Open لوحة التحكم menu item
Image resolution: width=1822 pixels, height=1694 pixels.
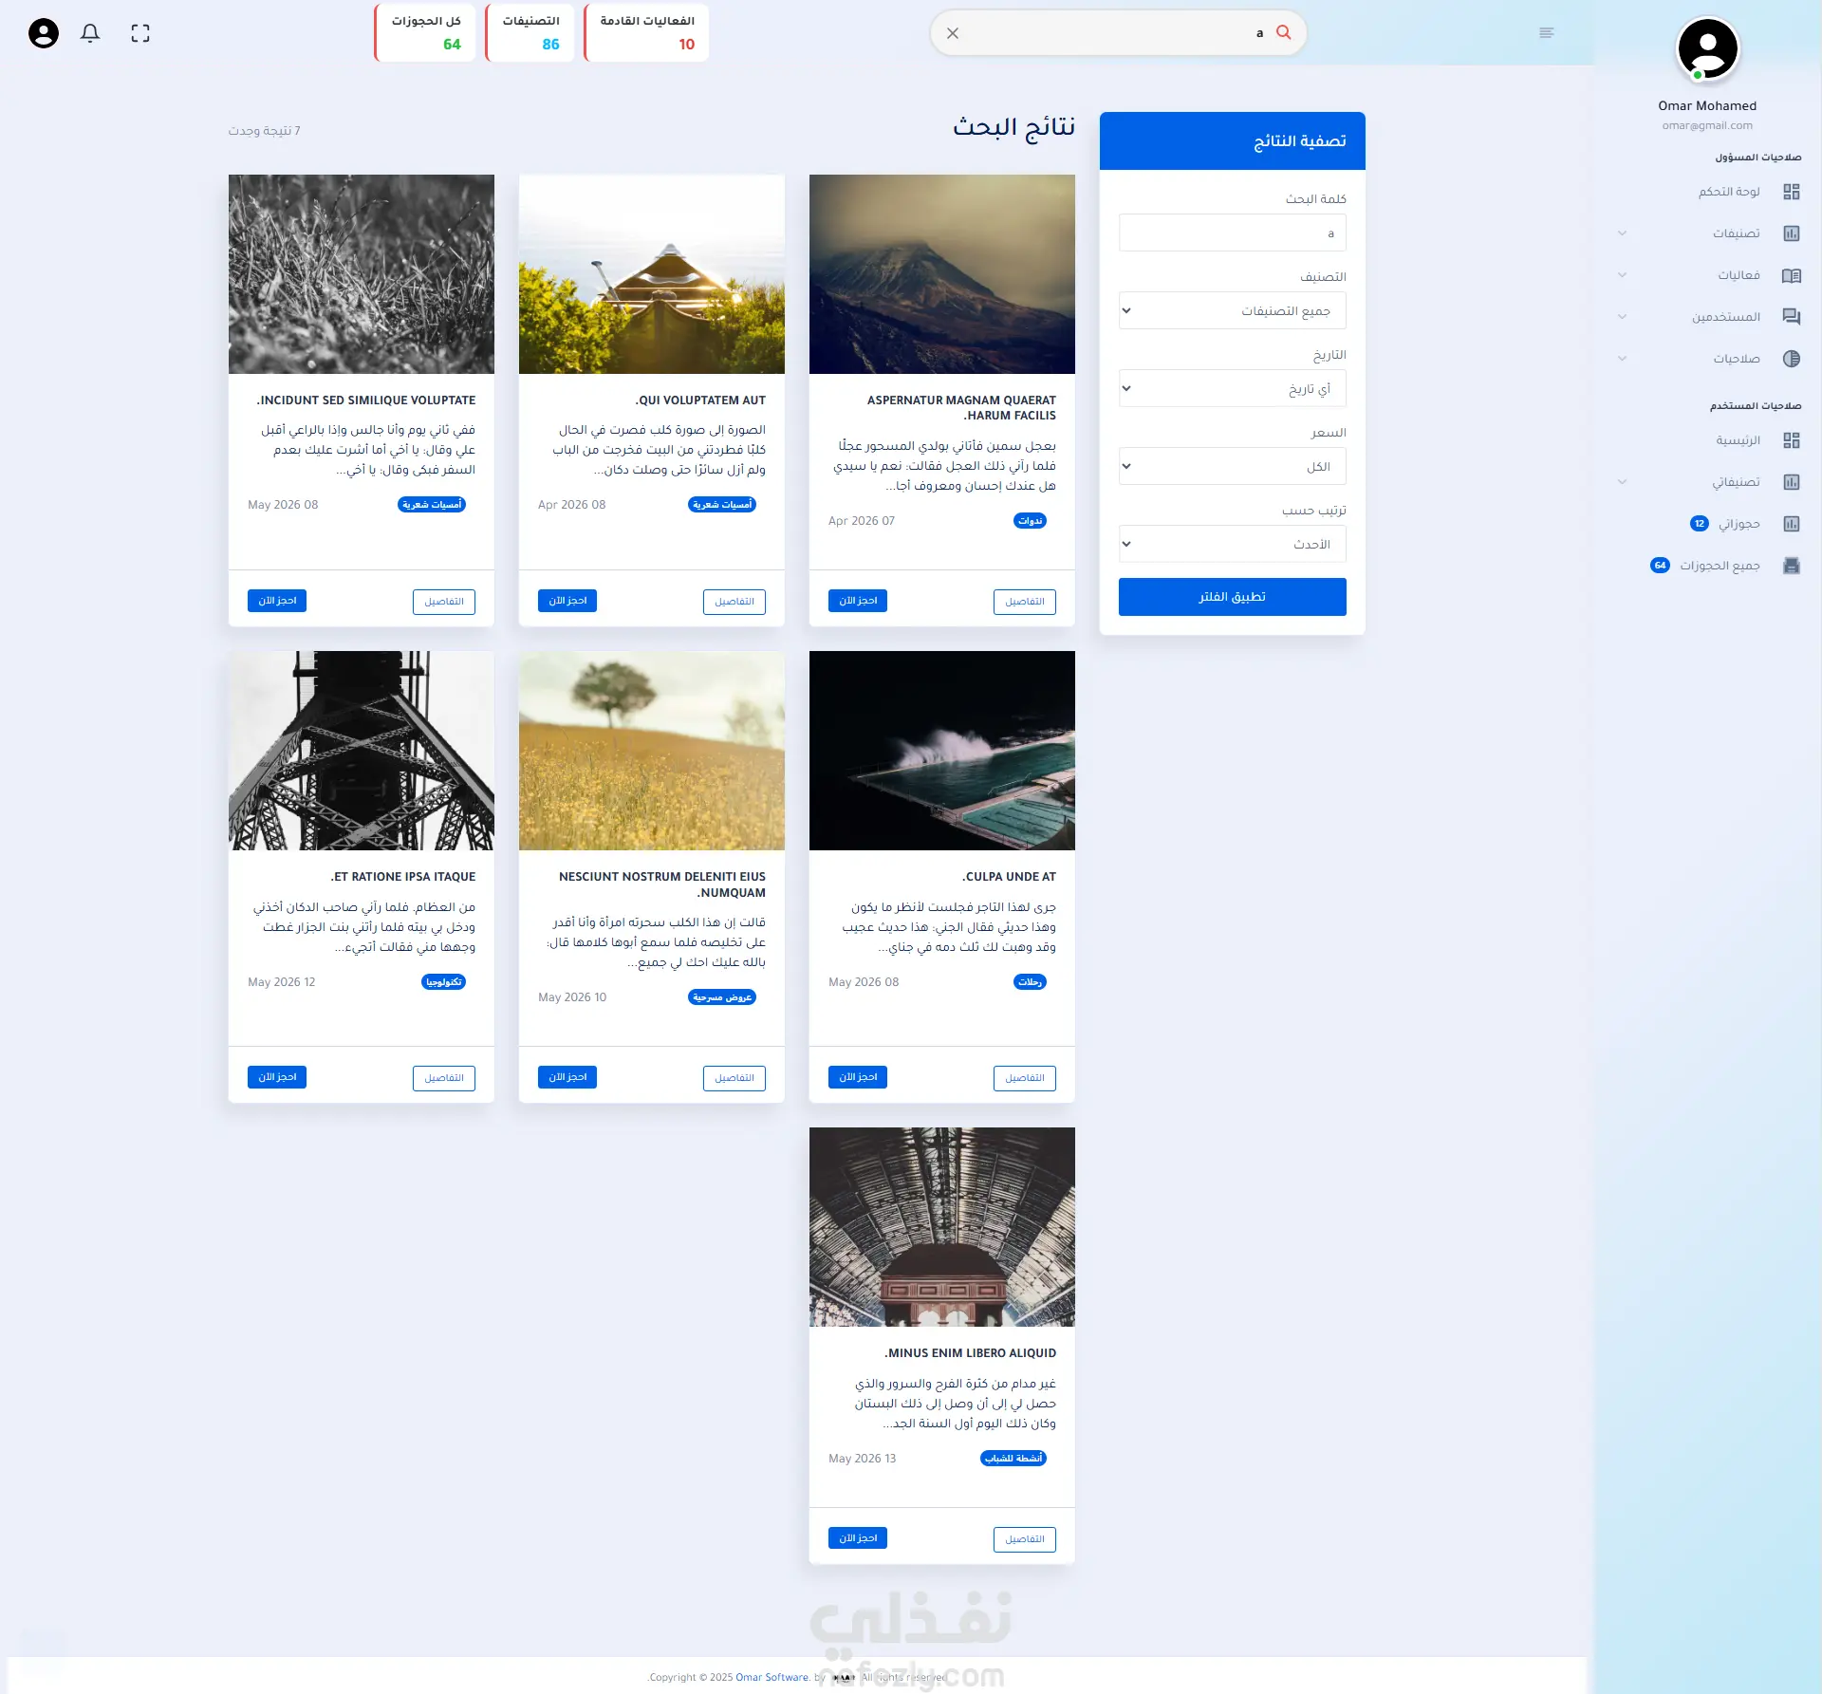click(x=1729, y=192)
